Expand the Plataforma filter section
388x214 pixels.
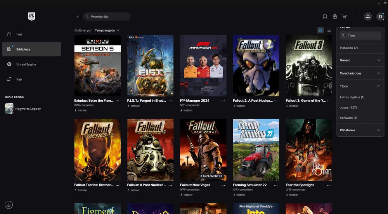point(360,130)
